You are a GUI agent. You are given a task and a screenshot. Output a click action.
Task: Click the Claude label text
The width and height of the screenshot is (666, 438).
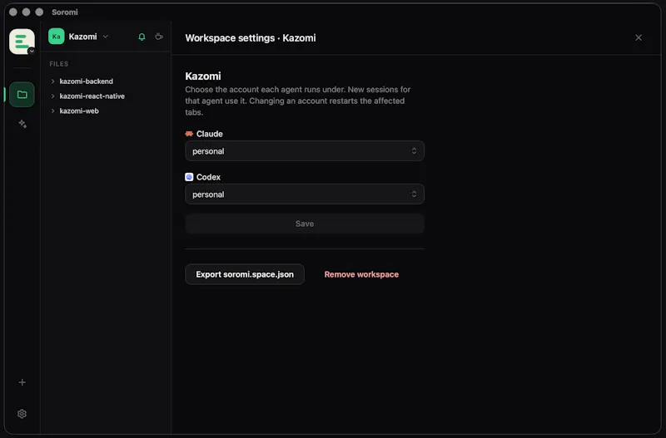tap(210, 134)
